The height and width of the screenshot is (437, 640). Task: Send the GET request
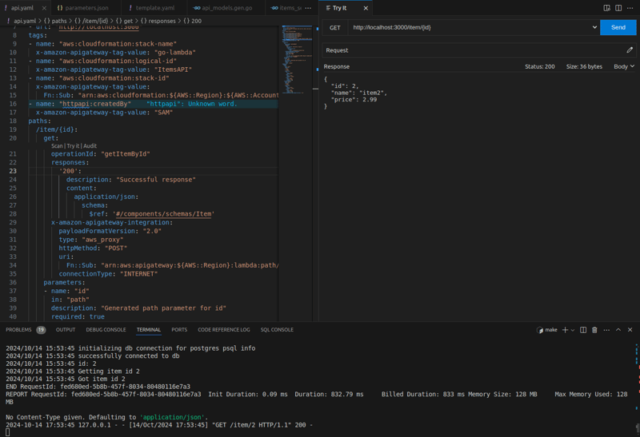pyautogui.click(x=618, y=27)
